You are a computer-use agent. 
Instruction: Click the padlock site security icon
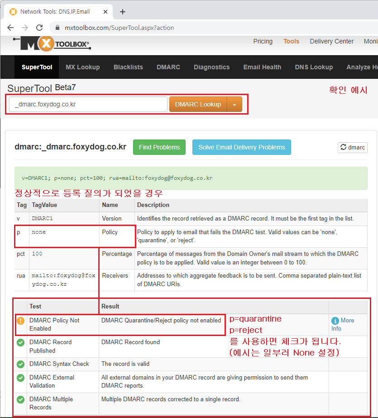[57, 28]
